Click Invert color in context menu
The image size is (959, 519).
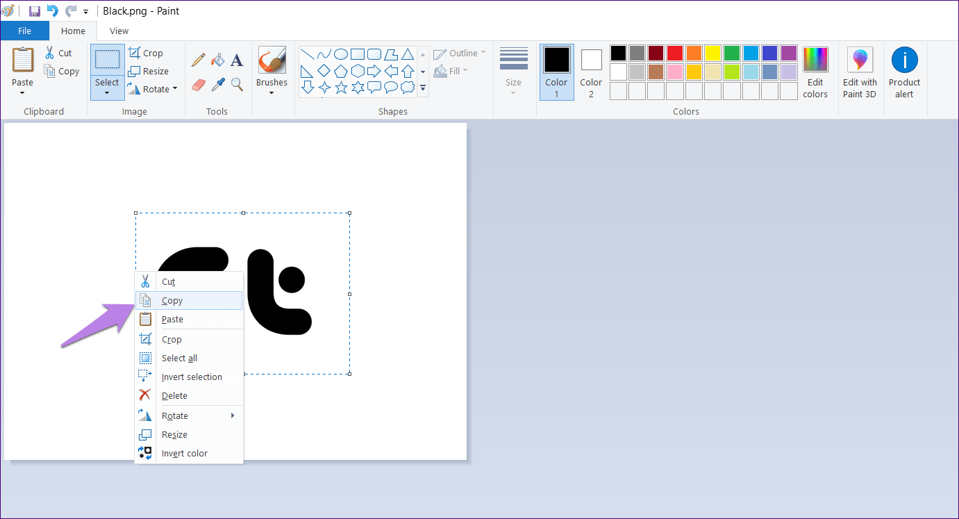point(185,454)
